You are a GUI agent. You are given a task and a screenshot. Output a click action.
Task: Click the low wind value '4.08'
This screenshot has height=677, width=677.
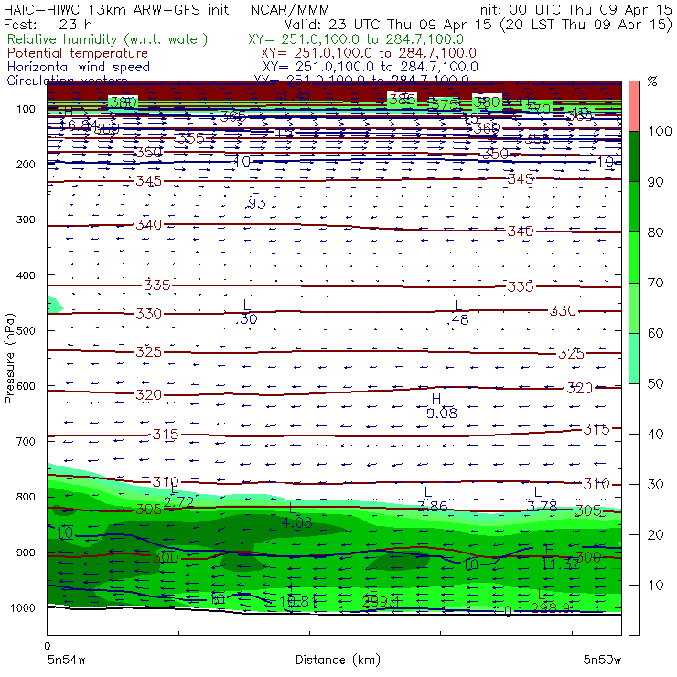pos(296,523)
